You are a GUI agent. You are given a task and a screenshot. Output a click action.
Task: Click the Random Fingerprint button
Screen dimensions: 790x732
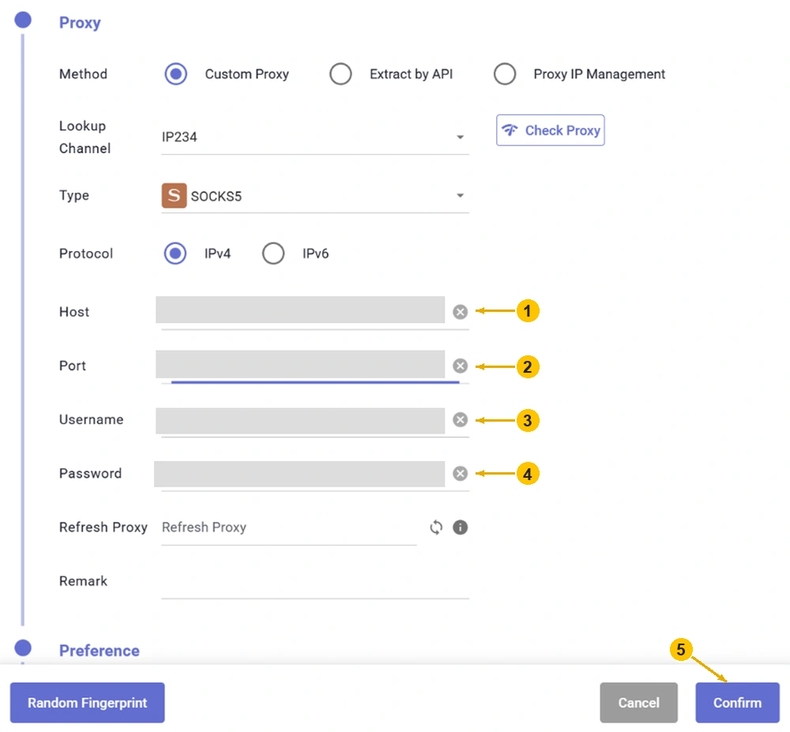pyautogui.click(x=87, y=702)
